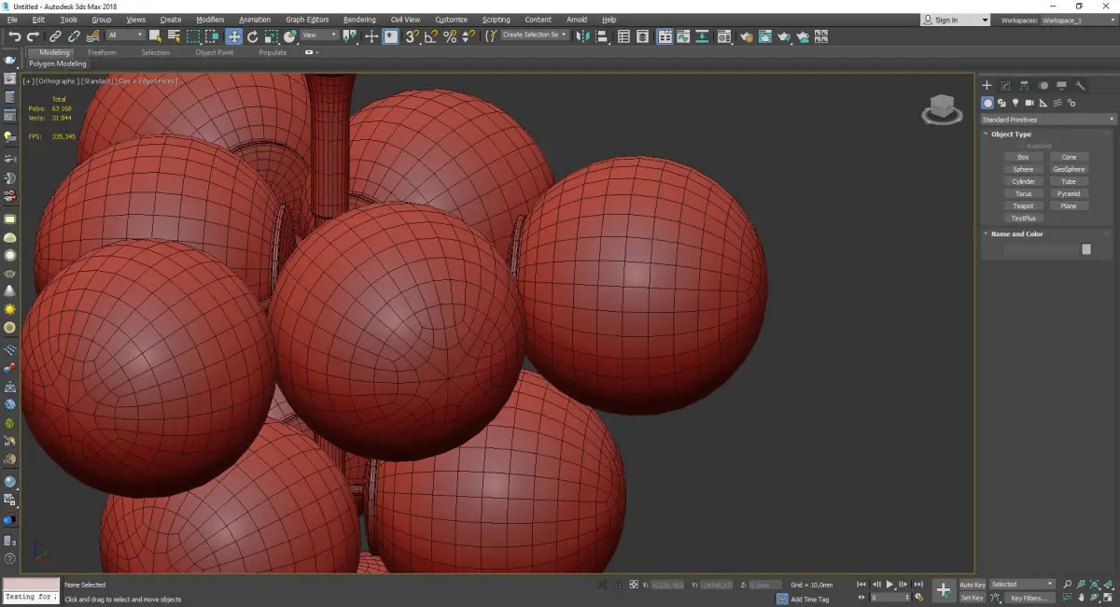Toggle Angle Snap
The image size is (1120, 607).
coord(431,36)
